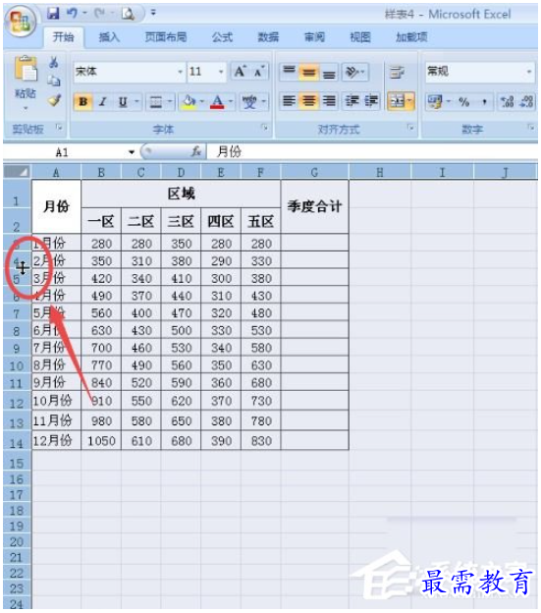541x613 pixels.
Task: Align text left
Action: pyautogui.click(x=289, y=101)
